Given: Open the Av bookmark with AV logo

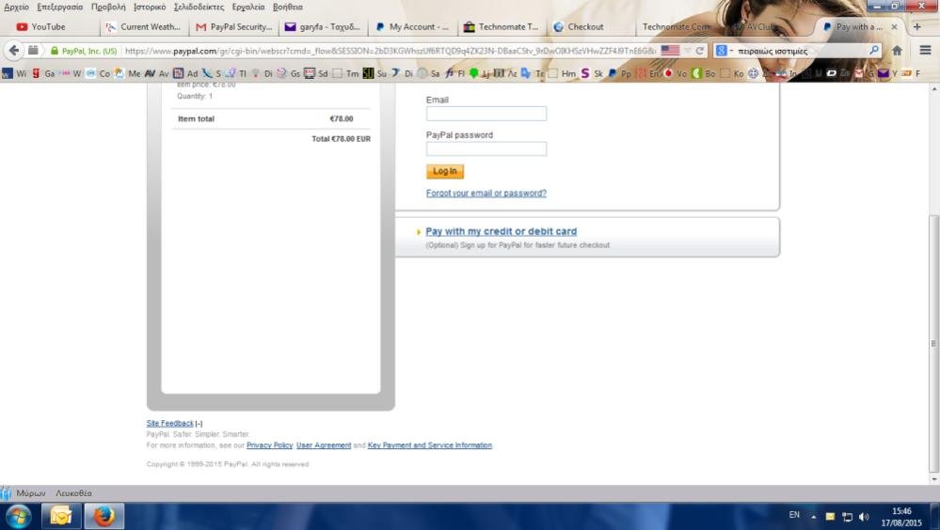Looking at the screenshot, I should click(x=157, y=73).
